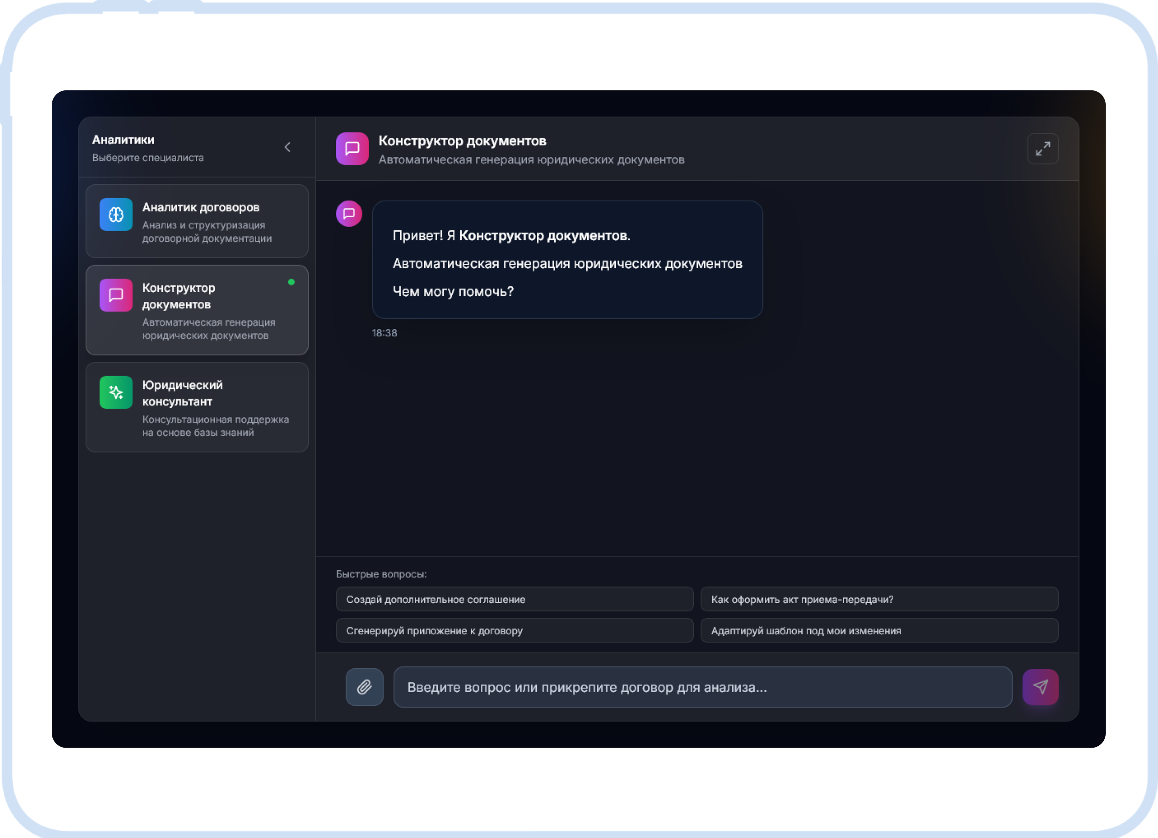Switch to the Юридический консультант specialist
Viewport: 1158px width, 838px height.
[197, 407]
